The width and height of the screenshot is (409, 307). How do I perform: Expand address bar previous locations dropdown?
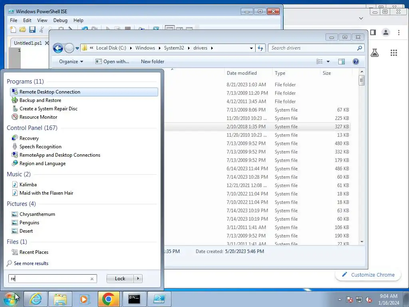(251, 48)
